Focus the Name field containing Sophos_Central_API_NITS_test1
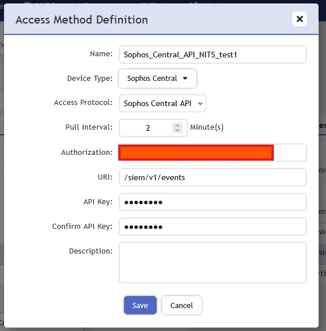Viewport: 326px width, 331px height. pos(213,54)
